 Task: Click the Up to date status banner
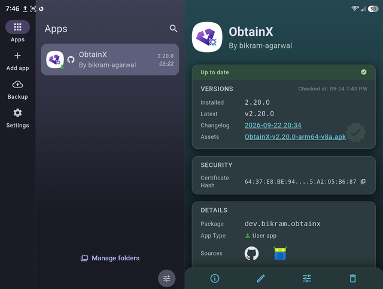point(284,72)
